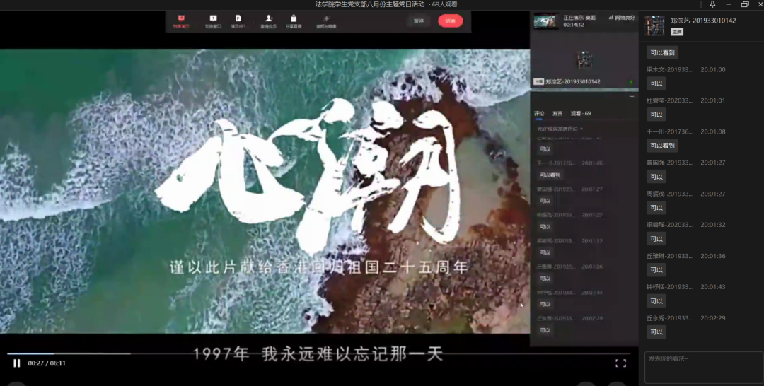Image resolution: width=764 pixels, height=386 pixels.
Task: Pause the video with the pause icon
Action: [17, 363]
